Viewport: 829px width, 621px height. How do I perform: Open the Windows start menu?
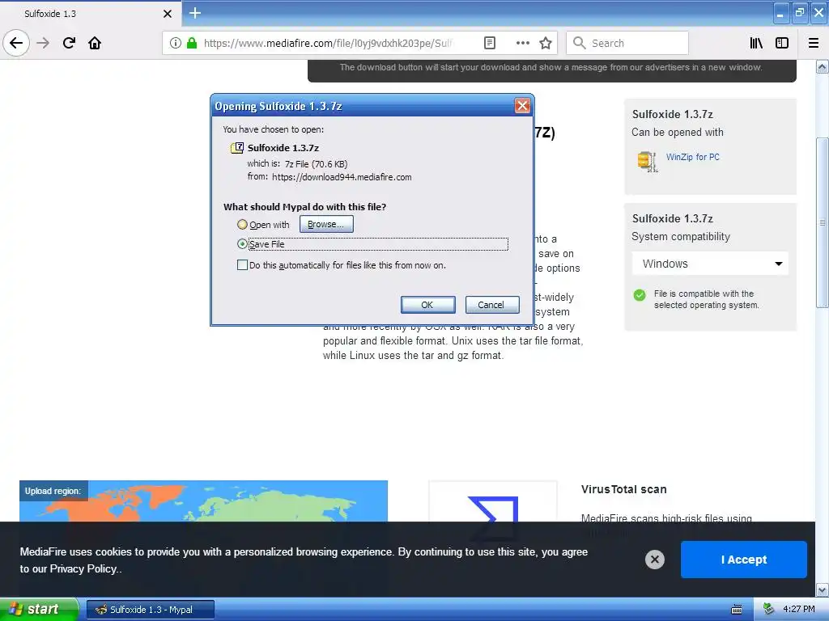tap(39, 610)
